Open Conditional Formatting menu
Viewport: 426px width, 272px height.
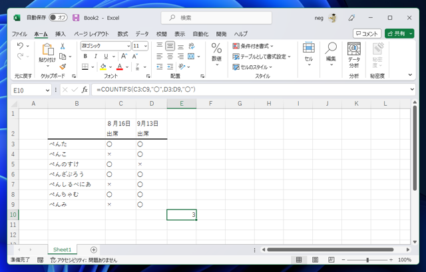[253, 46]
